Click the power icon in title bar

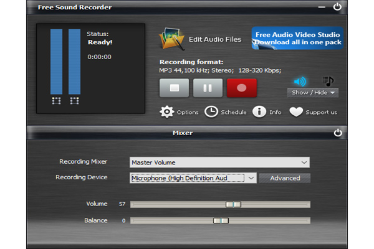pyautogui.click(x=337, y=7)
